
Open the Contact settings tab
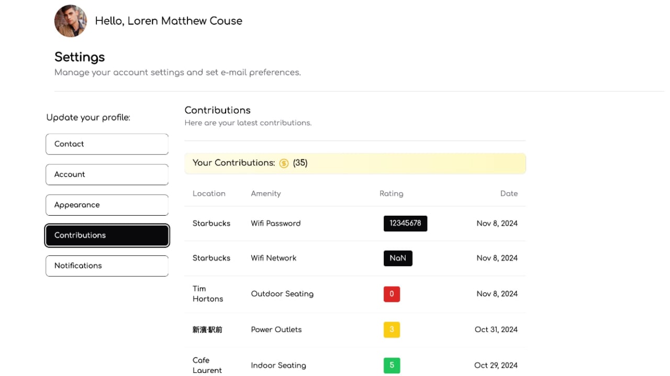pos(107,144)
